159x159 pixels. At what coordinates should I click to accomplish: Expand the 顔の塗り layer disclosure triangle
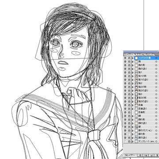point(132,123)
